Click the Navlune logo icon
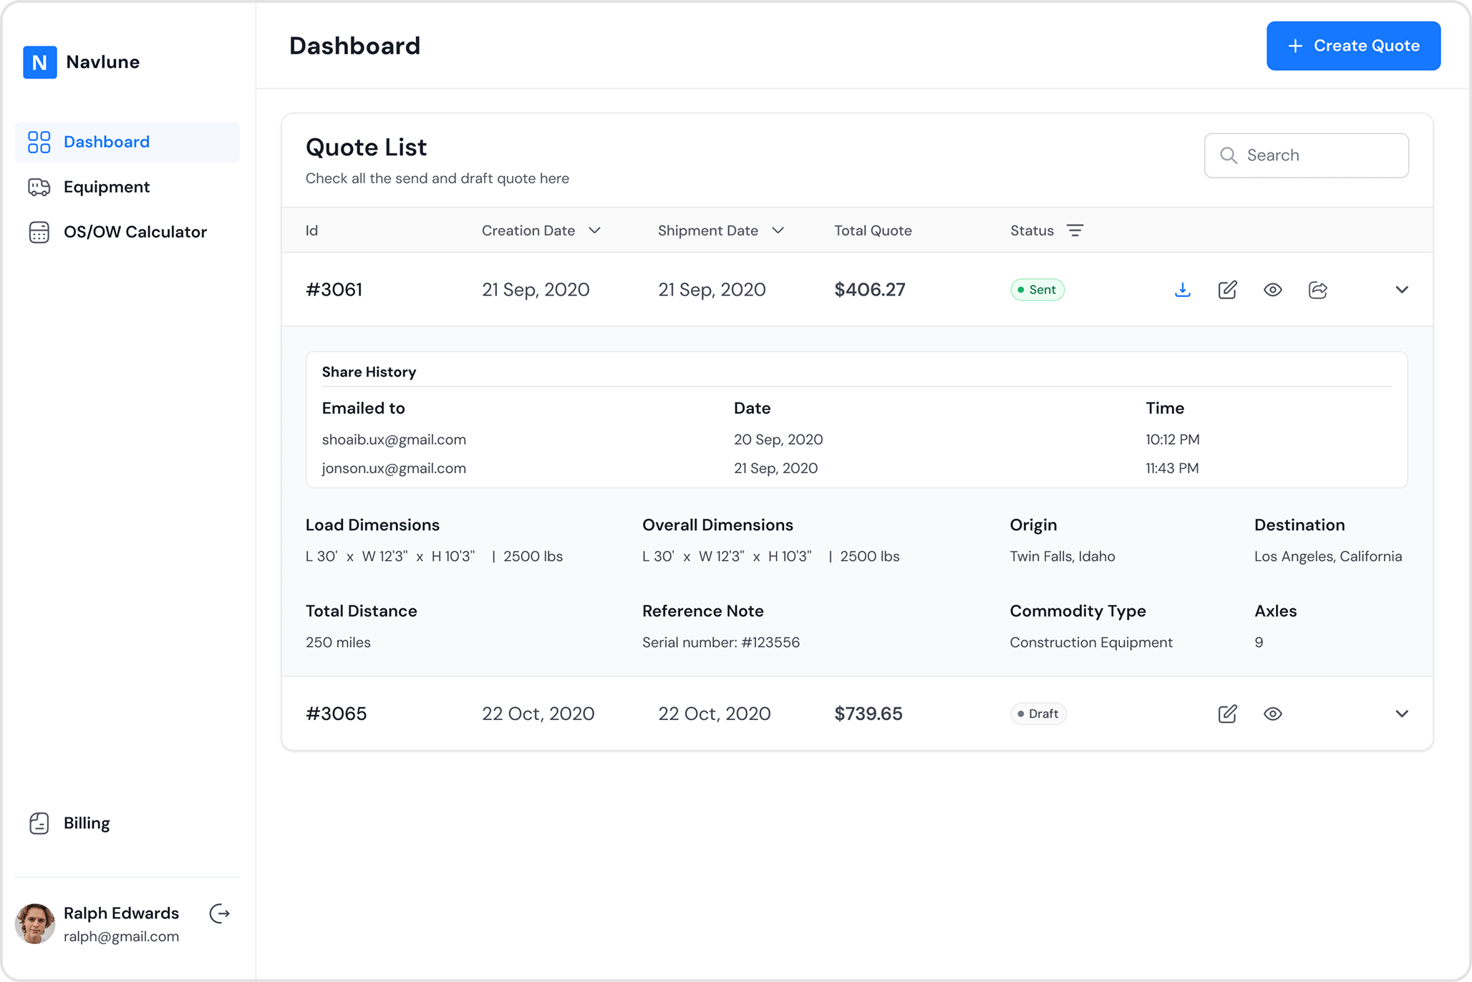1472x982 pixels. tap(39, 62)
